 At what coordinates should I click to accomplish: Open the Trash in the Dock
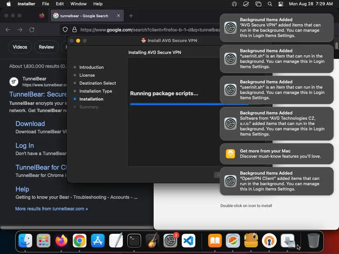coord(314,241)
